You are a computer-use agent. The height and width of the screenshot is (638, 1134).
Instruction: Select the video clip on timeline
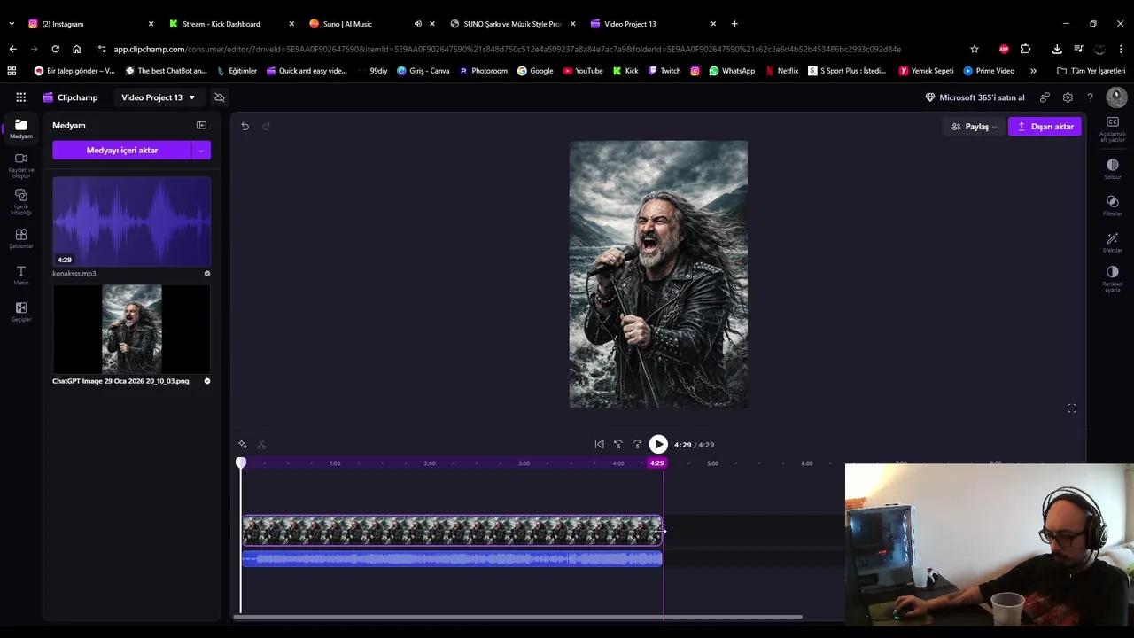click(452, 530)
